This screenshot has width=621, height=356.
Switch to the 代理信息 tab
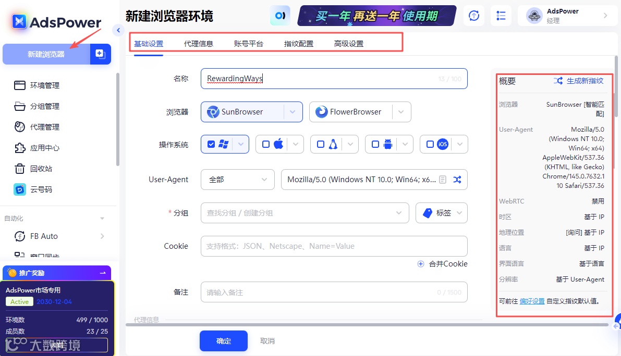tap(199, 44)
